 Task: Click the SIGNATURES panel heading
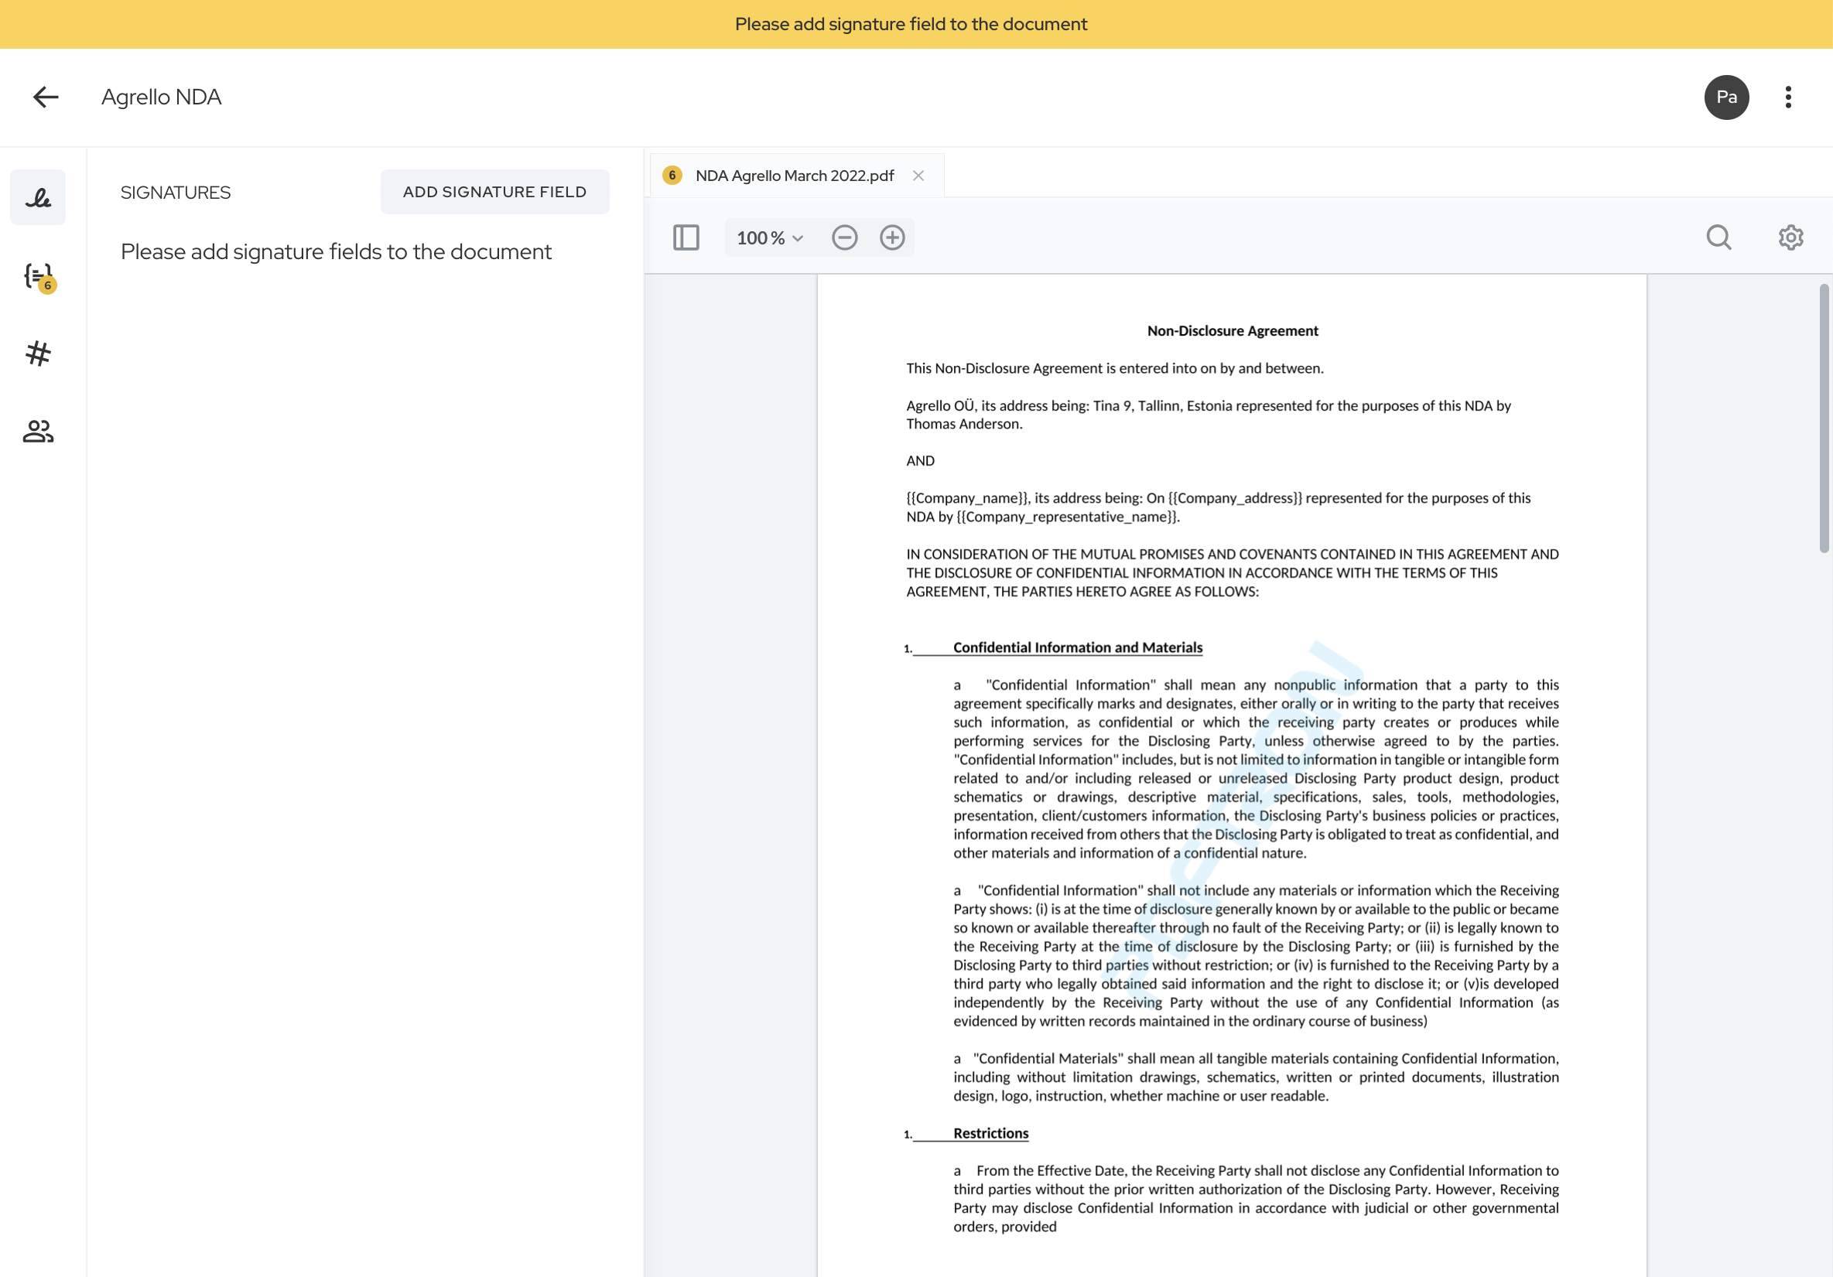point(175,193)
